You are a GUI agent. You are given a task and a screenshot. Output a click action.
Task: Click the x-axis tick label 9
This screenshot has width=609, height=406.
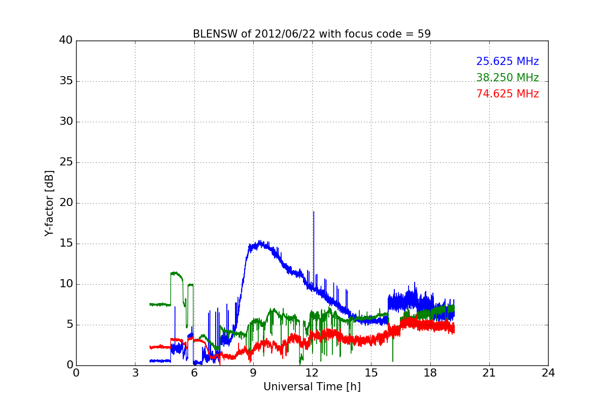pyautogui.click(x=253, y=373)
